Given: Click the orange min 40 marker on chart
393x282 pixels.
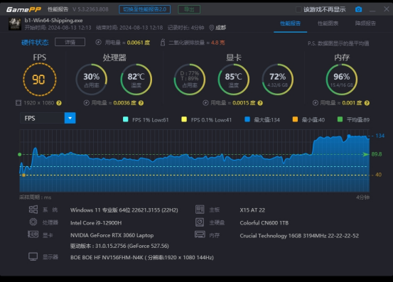Looking at the screenshot, I should tap(23, 175).
